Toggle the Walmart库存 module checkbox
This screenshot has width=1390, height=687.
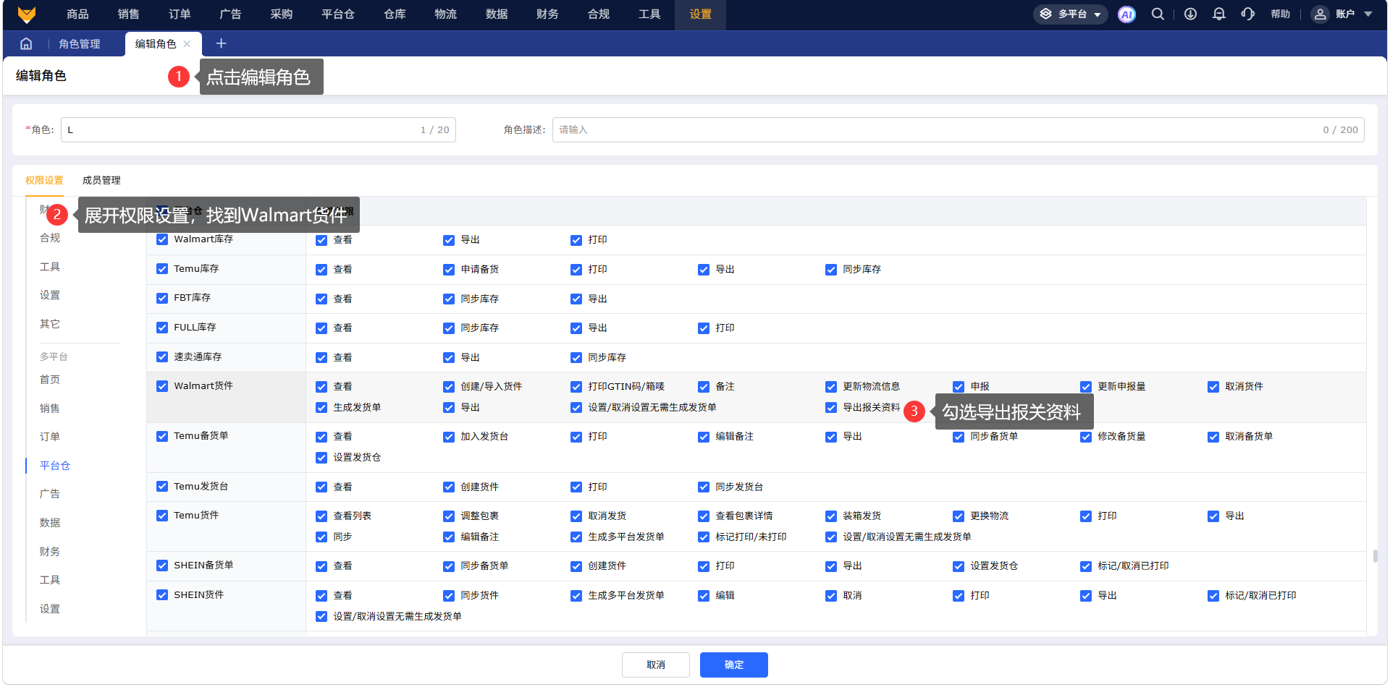(162, 239)
